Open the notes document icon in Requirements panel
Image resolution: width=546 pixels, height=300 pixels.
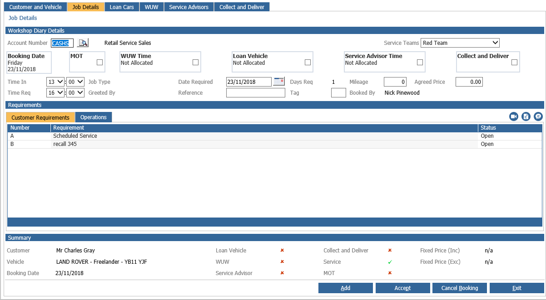526,116
